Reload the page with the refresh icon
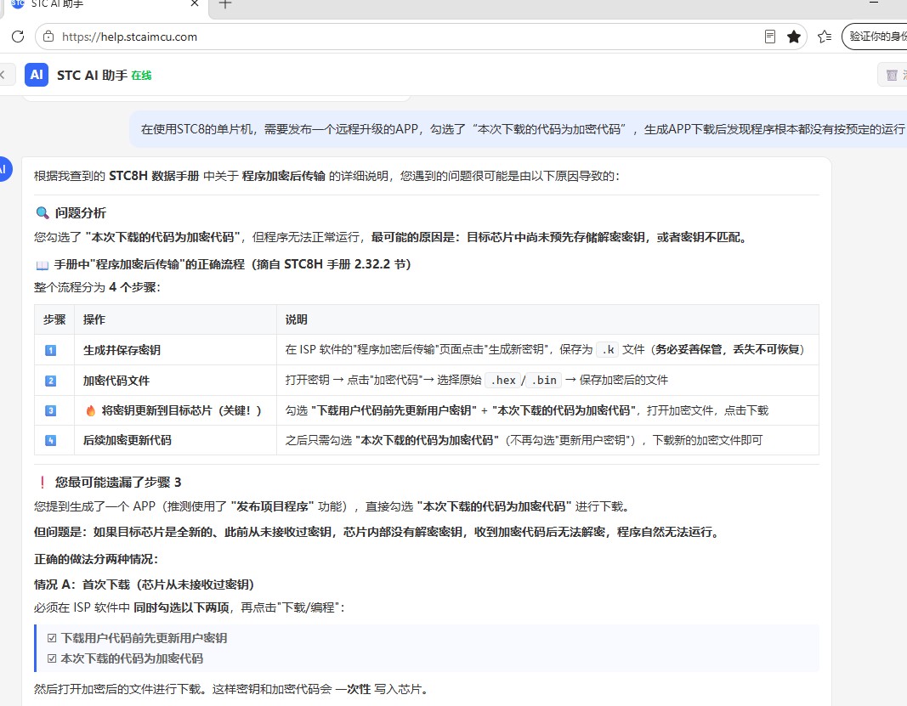The image size is (907, 706). tap(18, 37)
